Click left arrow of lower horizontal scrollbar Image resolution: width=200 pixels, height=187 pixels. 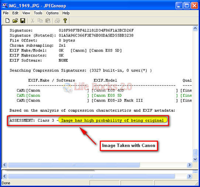click(4, 176)
